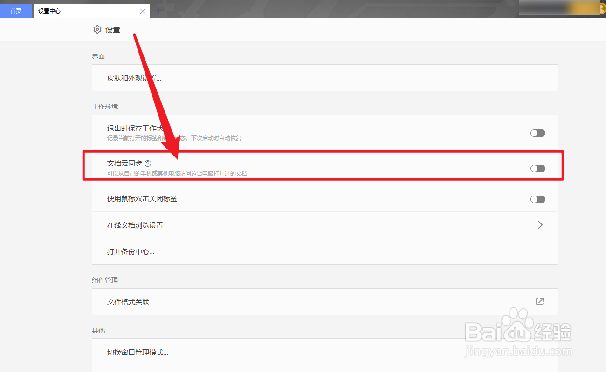This screenshot has width=606, height=372.
Task: Expand 在线文档浏览设置 via the right chevron
Action: click(x=540, y=225)
